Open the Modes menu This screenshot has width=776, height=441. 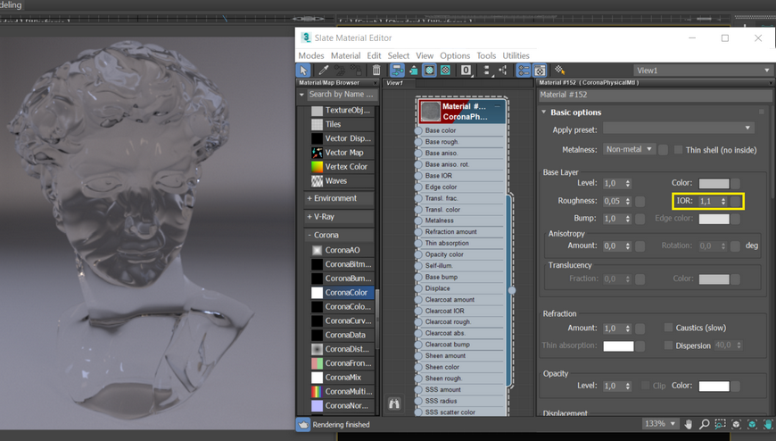click(x=311, y=55)
